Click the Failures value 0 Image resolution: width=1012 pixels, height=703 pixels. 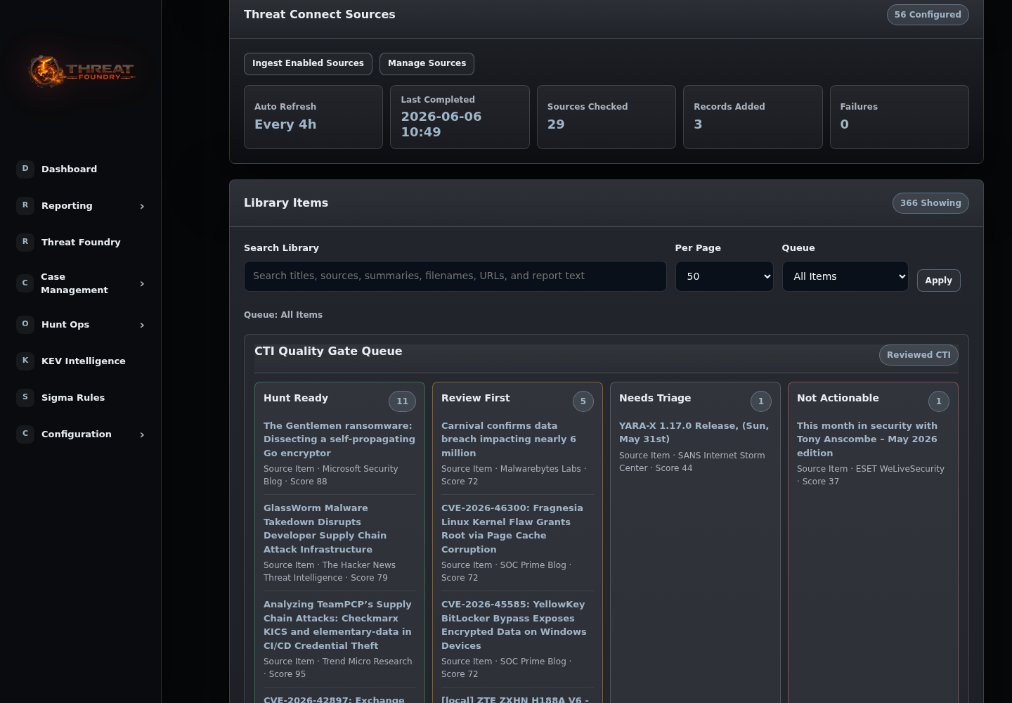pos(845,124)
